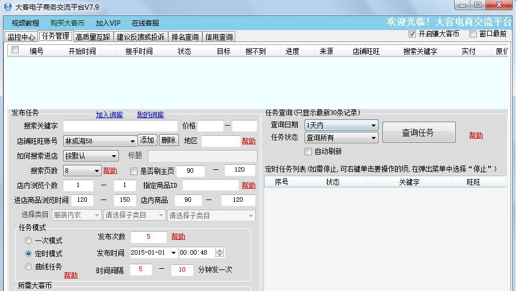Viewport: 516px width, 291px height.
Task: Click the 搜索关键字 input field
Action: [120, 126]
